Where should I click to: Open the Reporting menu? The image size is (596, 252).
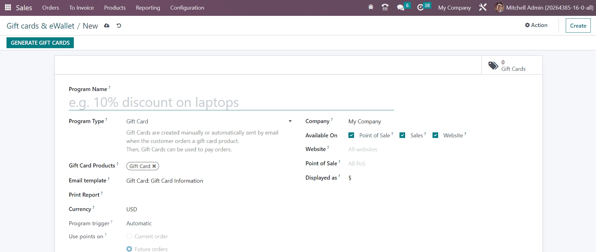tap(148, 8)
